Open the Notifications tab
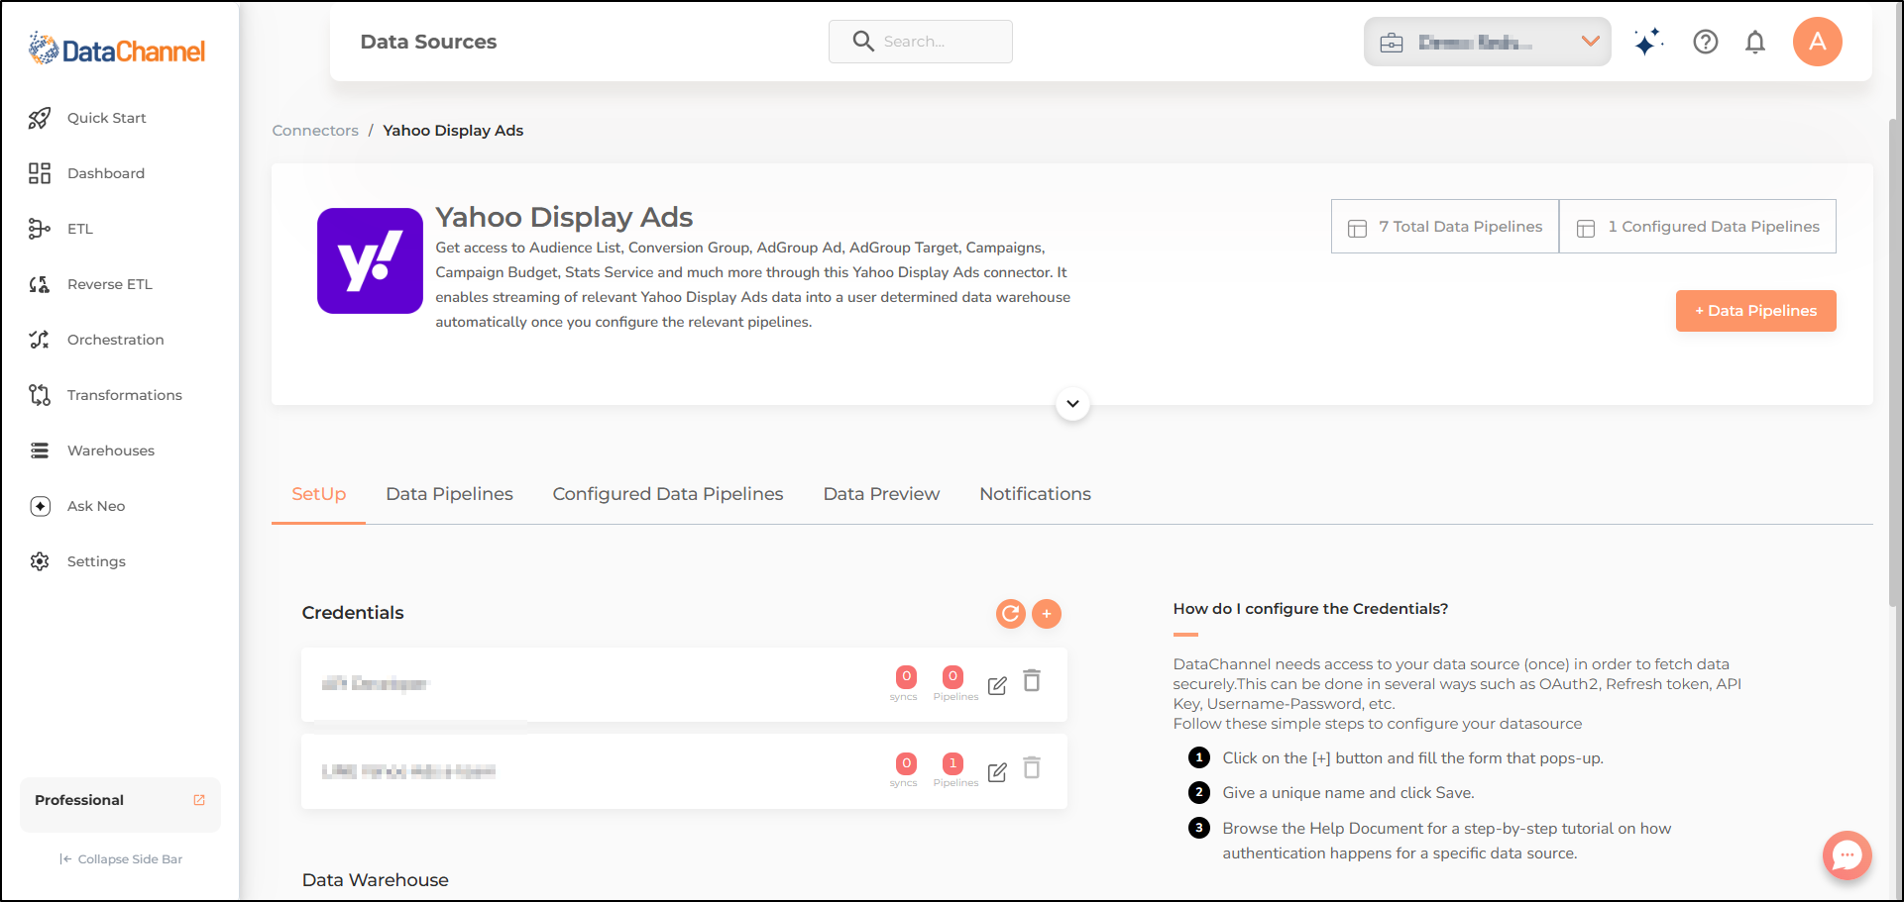Screen dimensions: 1904x902 pos(1036,494)
